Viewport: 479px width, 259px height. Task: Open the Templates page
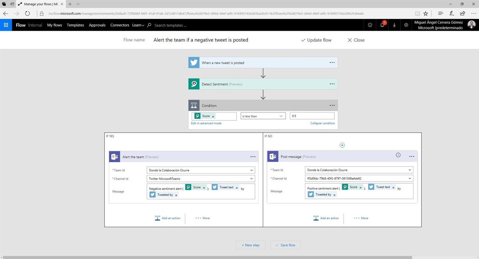click(x=75, y=25)
